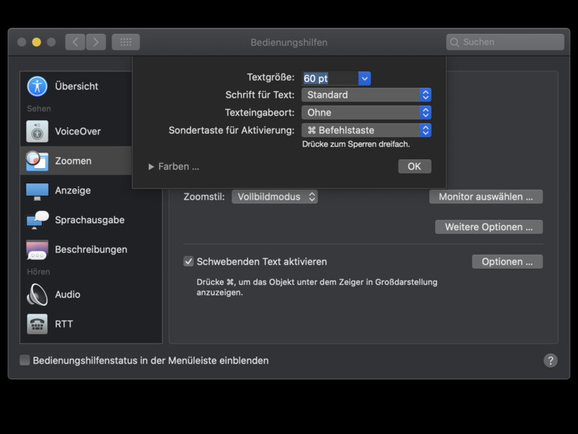Open the Textgröße size dropdown
578x434 pixels.
click(364, 78)
